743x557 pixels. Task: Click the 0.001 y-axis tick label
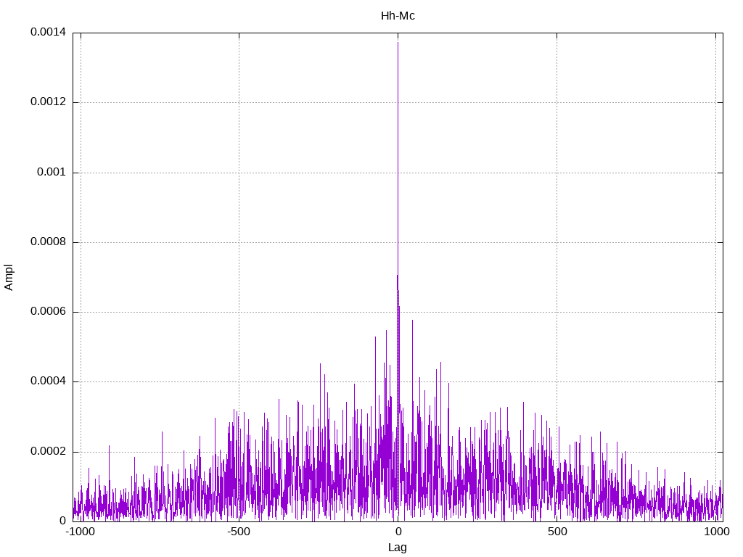point(52,172)
